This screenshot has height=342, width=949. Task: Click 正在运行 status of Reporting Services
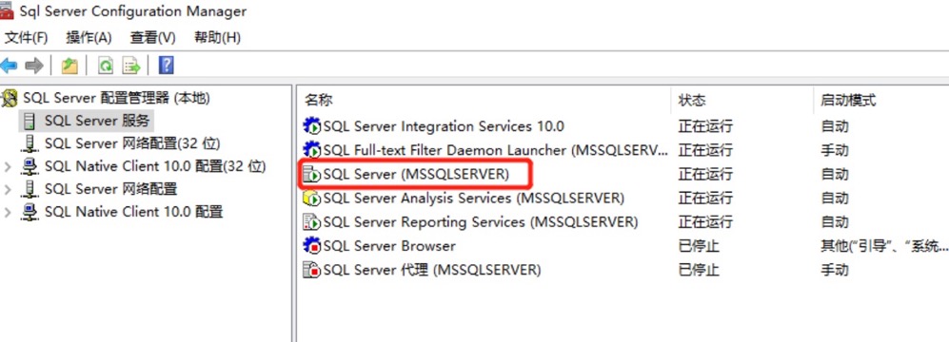[705, 221]
